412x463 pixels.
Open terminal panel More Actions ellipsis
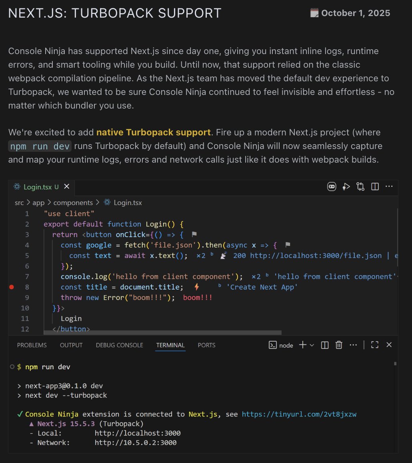pyautogui.click(x=353, y=344)
